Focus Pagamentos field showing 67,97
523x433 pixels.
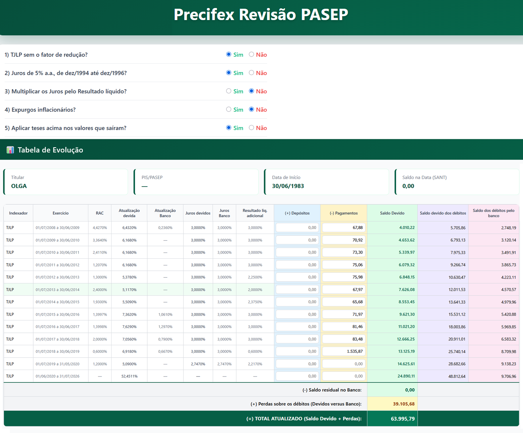click(x=344, y=289)
